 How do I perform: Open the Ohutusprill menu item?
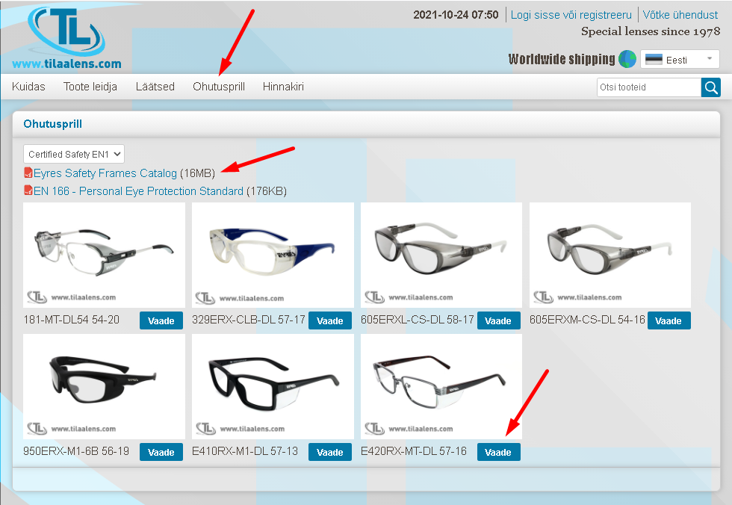(x=218, y=87)
